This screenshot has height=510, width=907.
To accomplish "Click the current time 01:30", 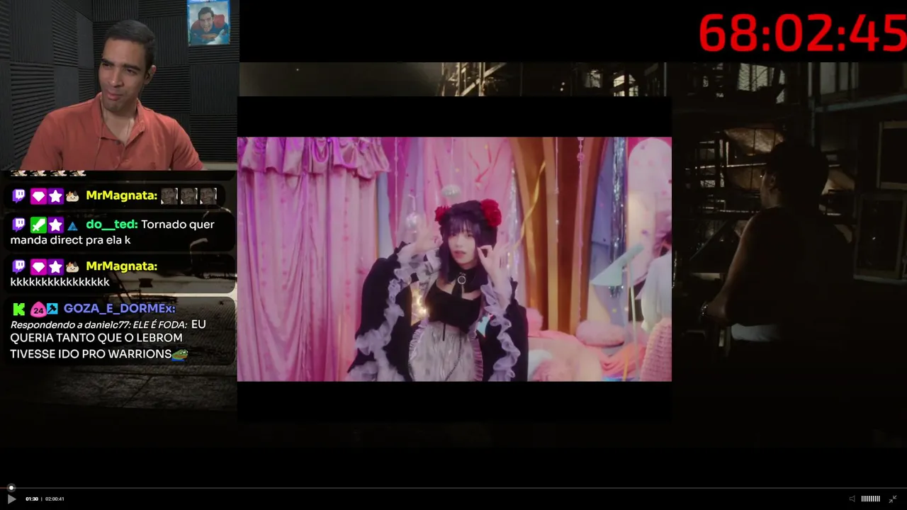I will [32, 499].
